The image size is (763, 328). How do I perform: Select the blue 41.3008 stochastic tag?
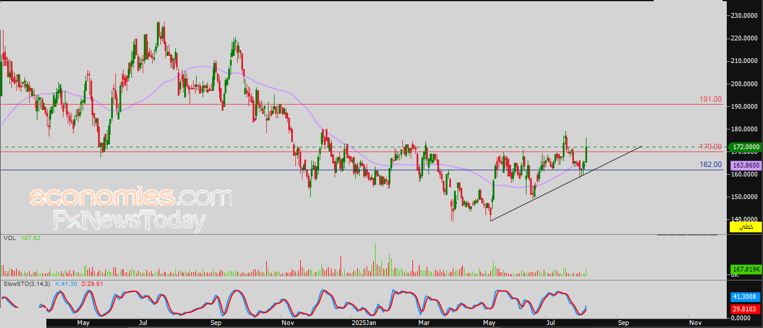point(745,296)
